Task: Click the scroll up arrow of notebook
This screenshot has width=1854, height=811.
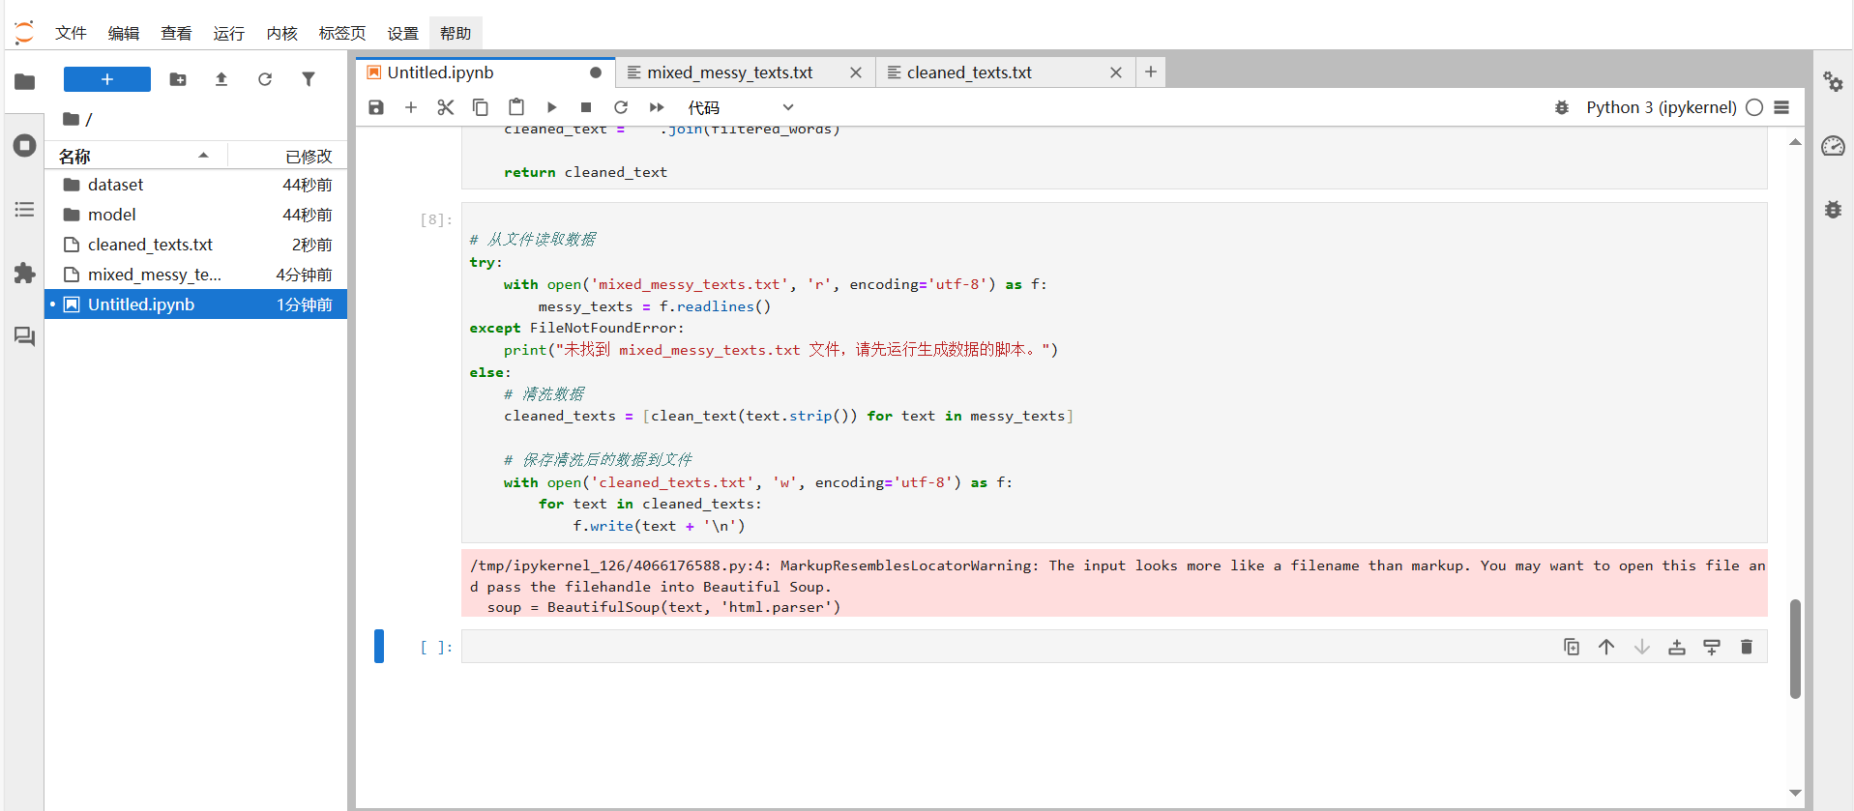Action: point(1795,141)
